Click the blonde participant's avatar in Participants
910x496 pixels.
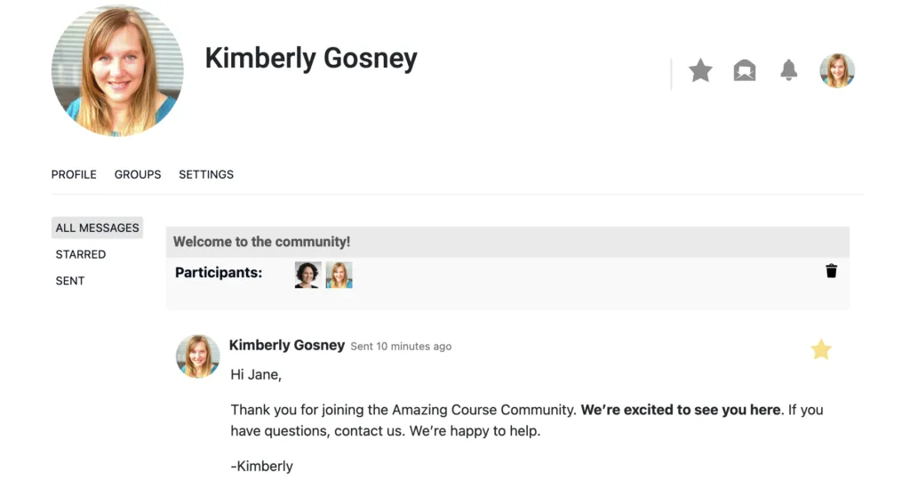click(x=339, y=275)
